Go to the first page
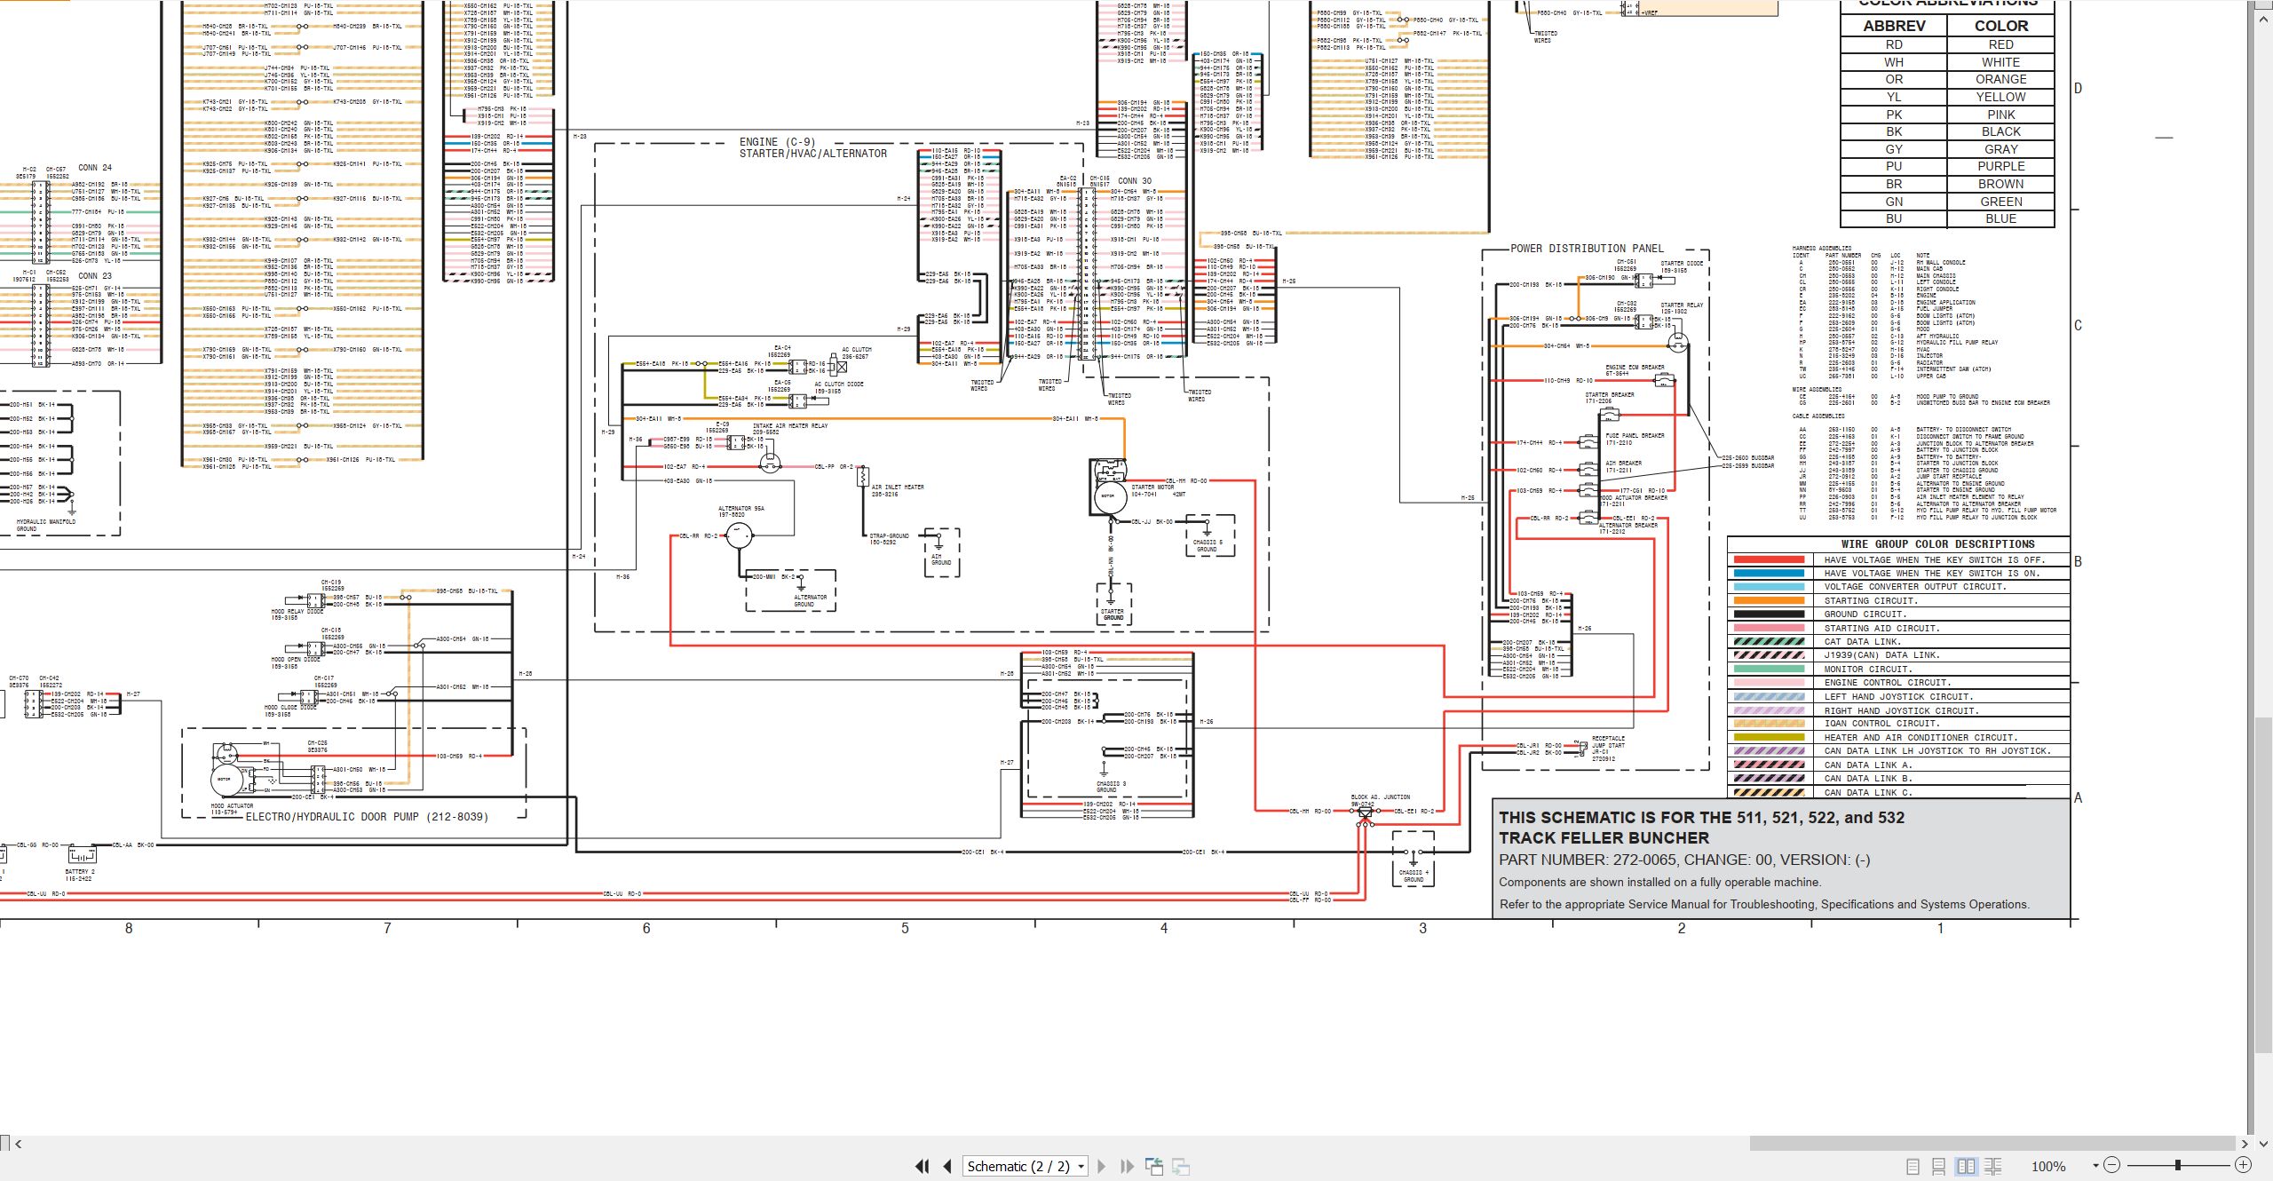 923,1166
